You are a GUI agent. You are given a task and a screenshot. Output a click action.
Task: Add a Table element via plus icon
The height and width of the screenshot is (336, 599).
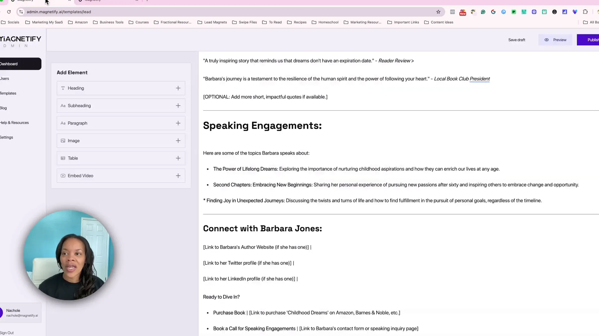178,158
